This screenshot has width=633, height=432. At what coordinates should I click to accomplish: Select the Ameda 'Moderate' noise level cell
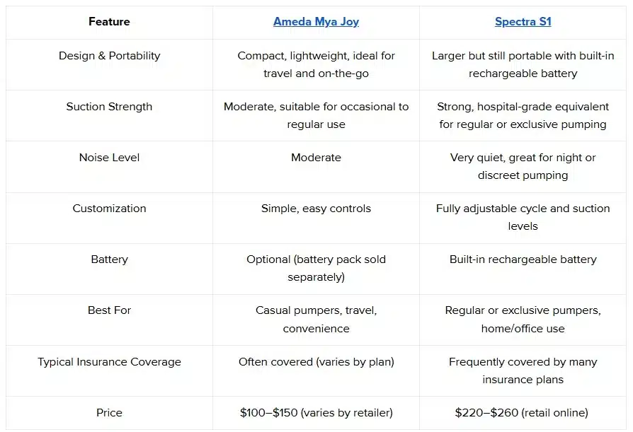tap(316, 158)
